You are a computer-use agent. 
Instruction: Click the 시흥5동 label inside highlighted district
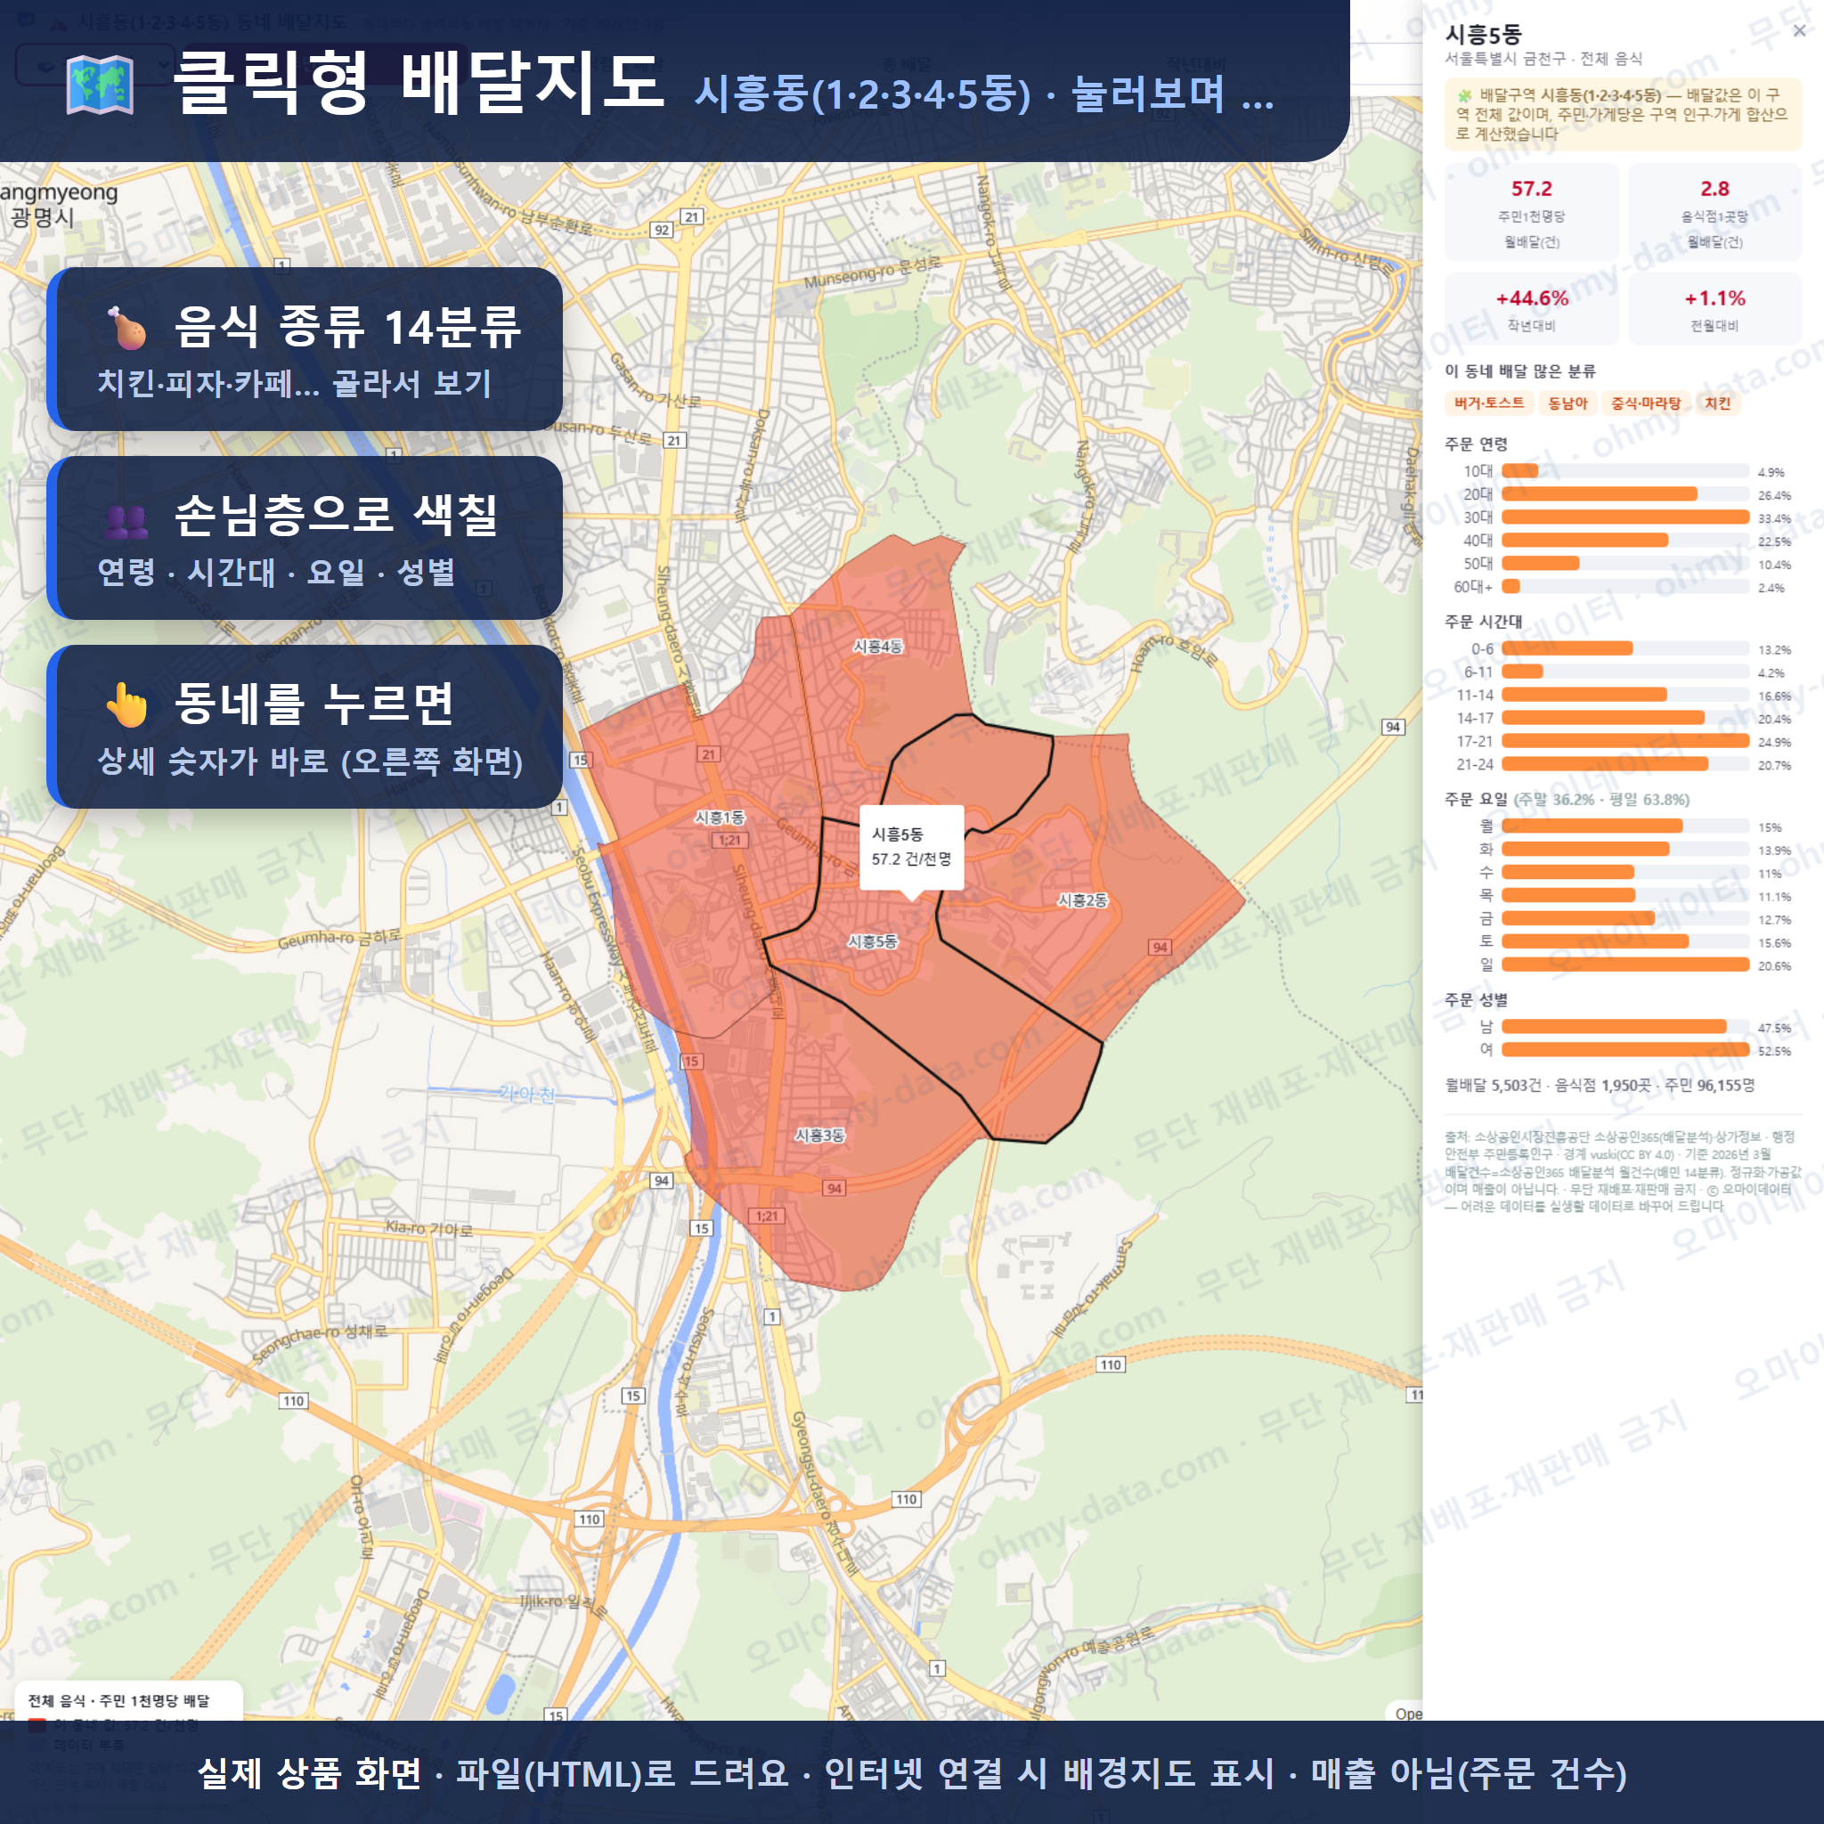tap(872, 941)
